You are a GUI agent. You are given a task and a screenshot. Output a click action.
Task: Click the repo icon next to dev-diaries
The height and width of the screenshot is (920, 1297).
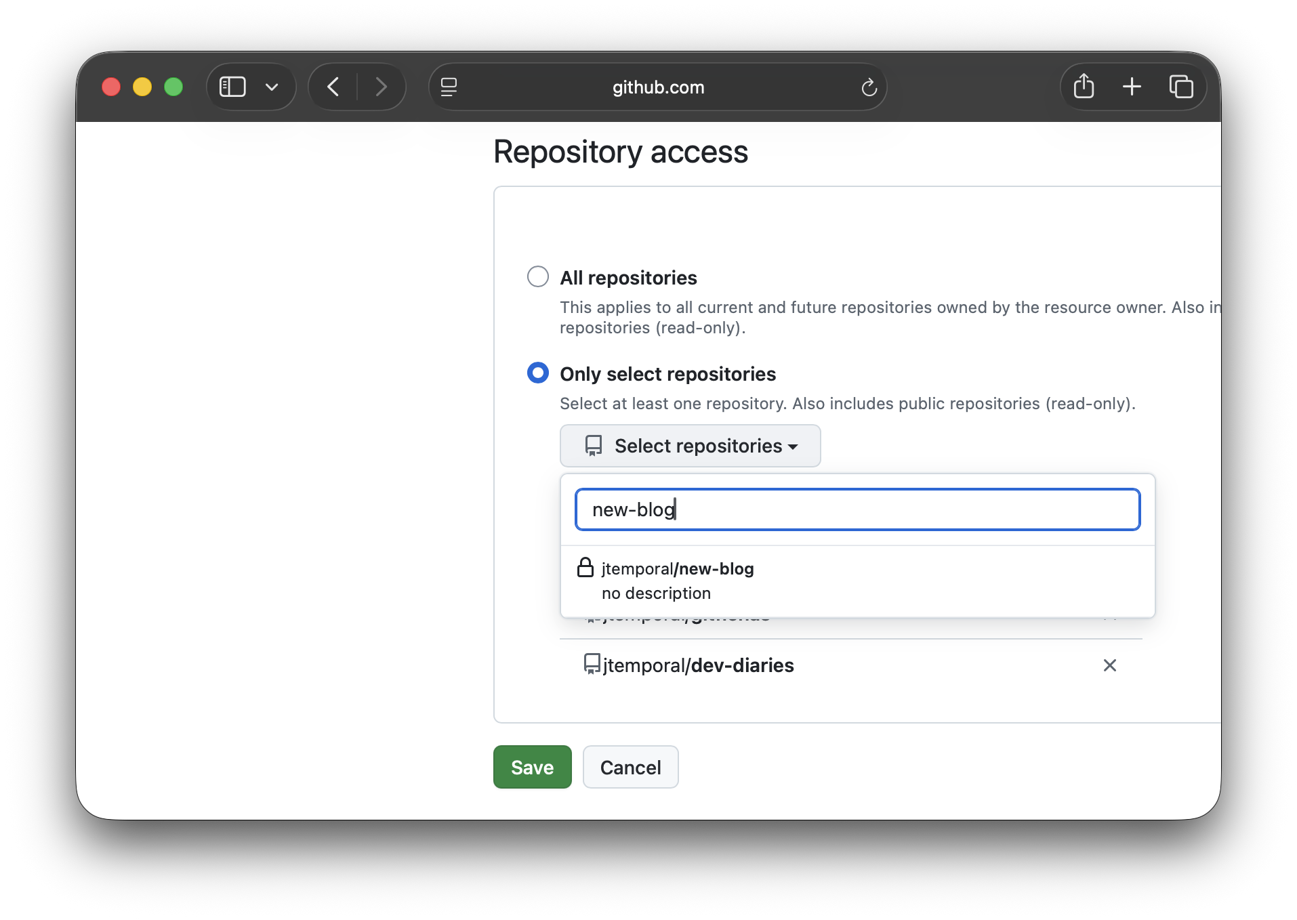592,664
